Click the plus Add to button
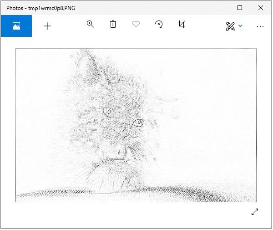Viewport: 273px width, 230px height. coord(47,26)
